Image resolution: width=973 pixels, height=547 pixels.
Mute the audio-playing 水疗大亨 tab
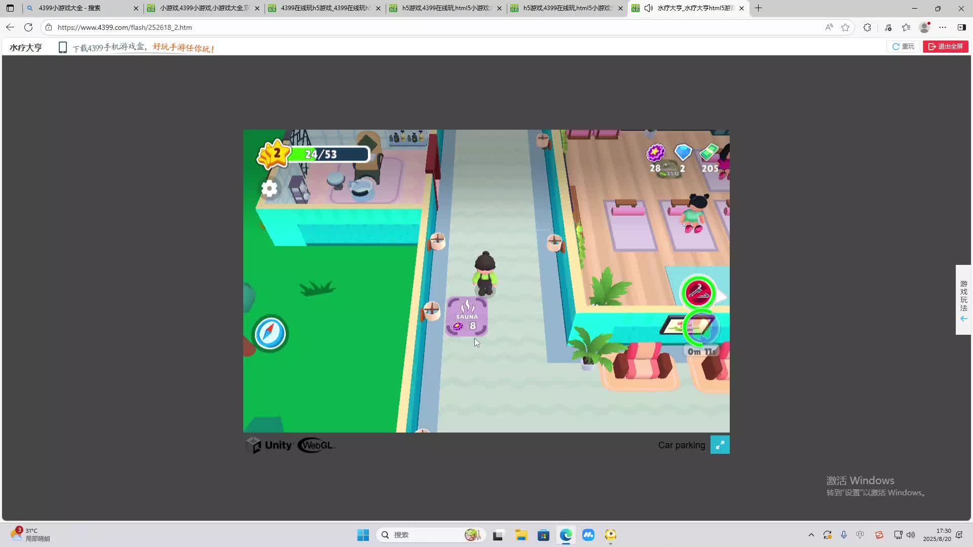(648, 8)
